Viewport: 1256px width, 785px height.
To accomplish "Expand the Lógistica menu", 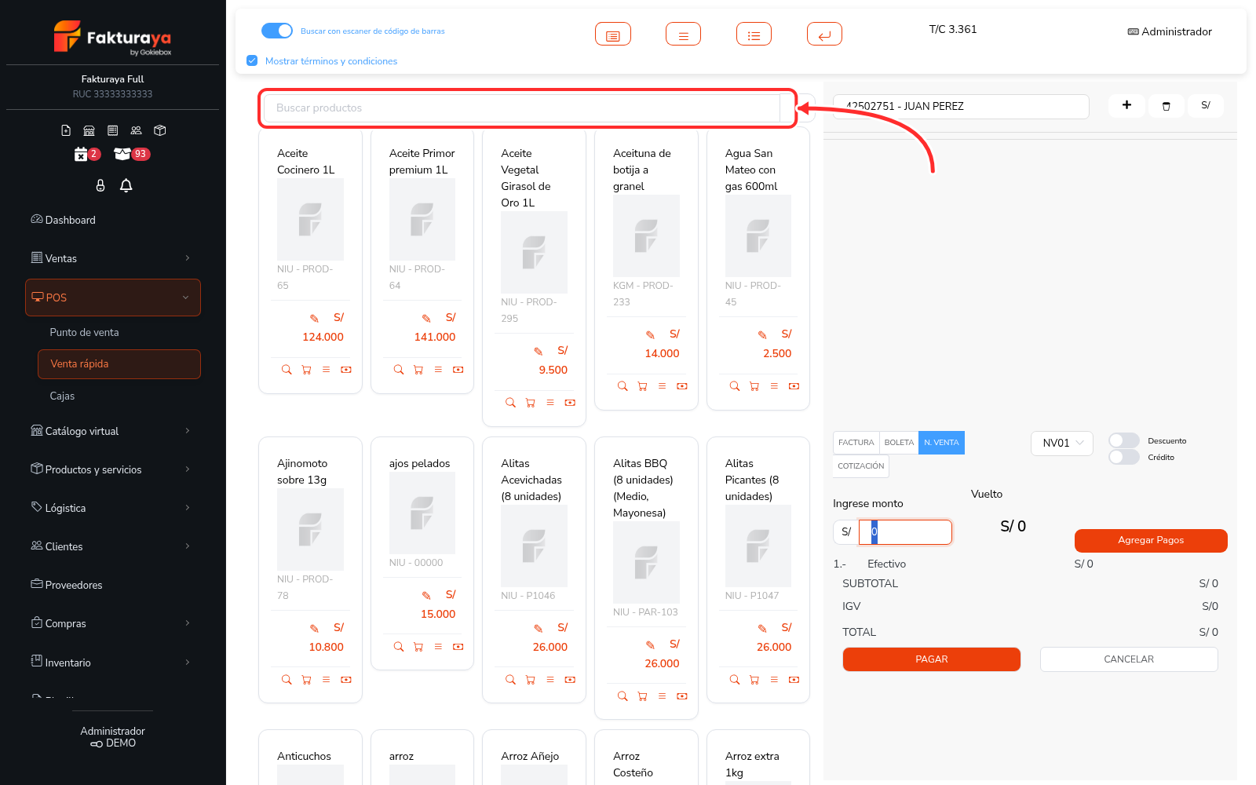I will pyautogui.click(x=113, y=508).
